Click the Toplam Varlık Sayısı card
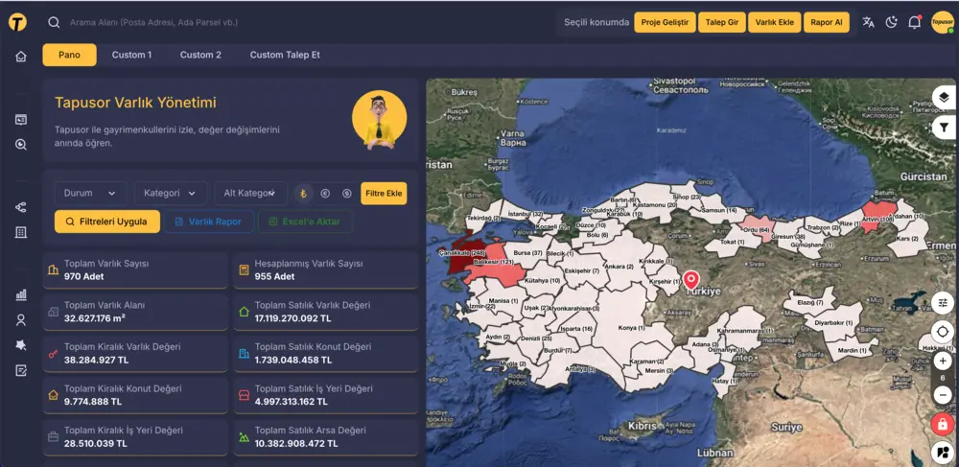The height and width of the screenshot is (467, 959). (135, 270)
